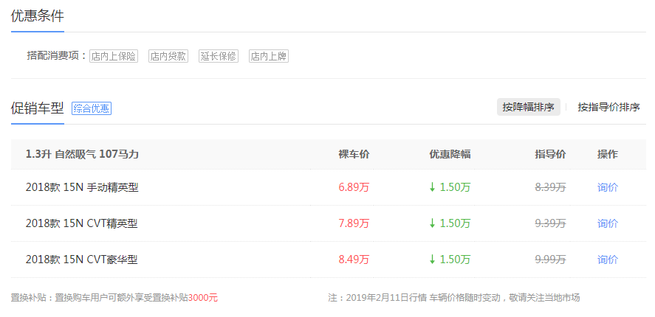The height and width of the screenshot is (317, 655).
Task: Click the 指导价 column header
Action: click(550, 154)
